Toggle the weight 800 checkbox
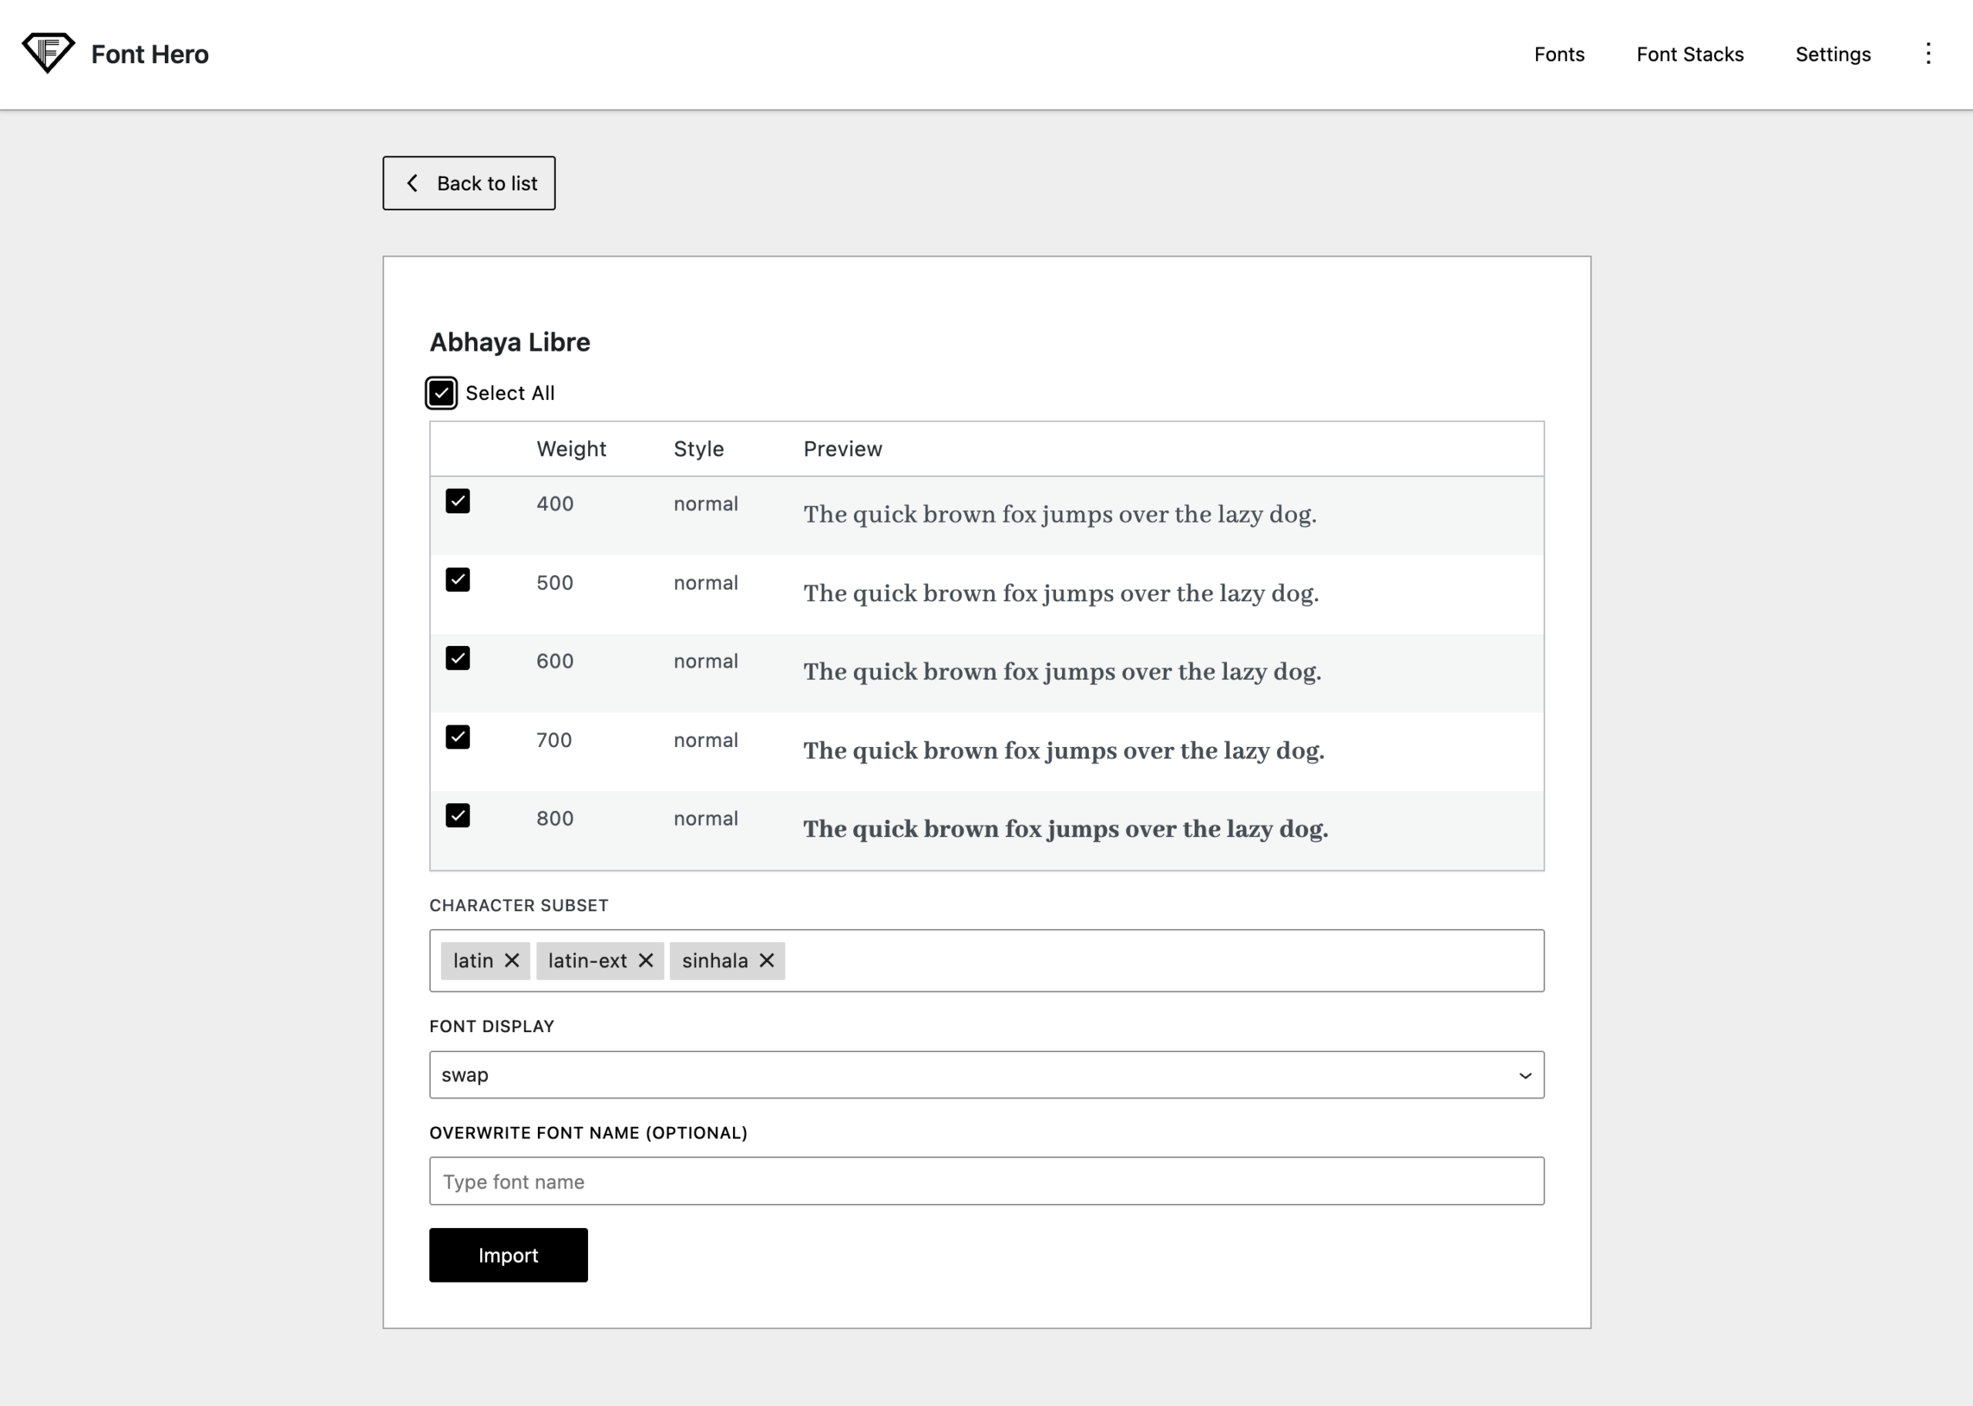The width and height of the screenshot is (1973, 1406). tap(458, 816)
